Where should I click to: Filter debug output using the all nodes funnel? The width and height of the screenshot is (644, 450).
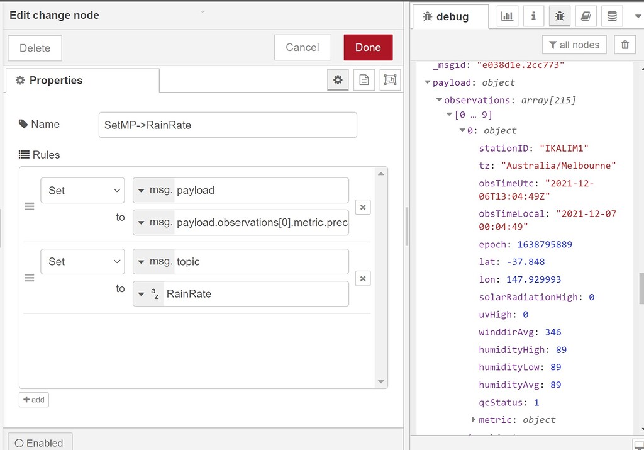pos(574,45)
